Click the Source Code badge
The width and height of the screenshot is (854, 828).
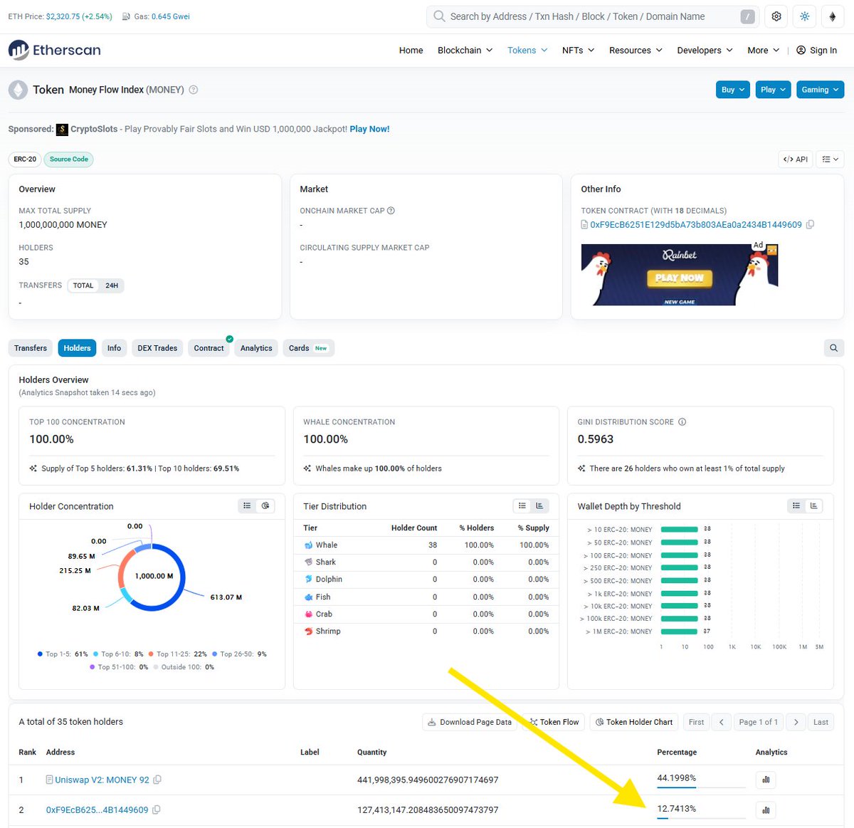69,159
